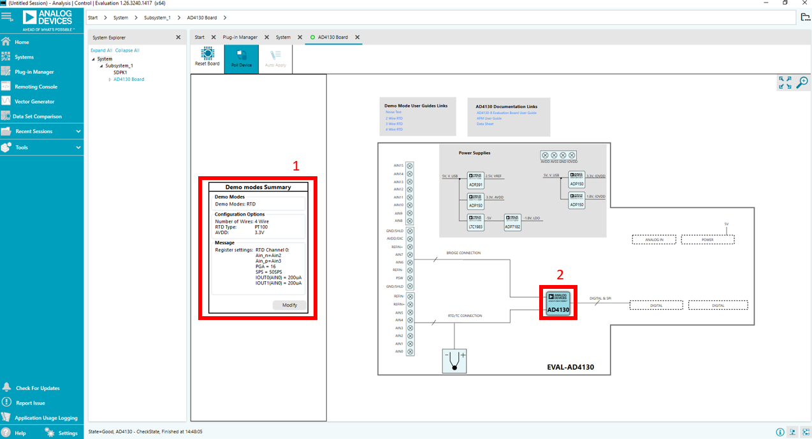The width and height of the screenshot is (812, 439).
Task: Click the Recent Sessions folder icon
Action: tap(6, 131)
